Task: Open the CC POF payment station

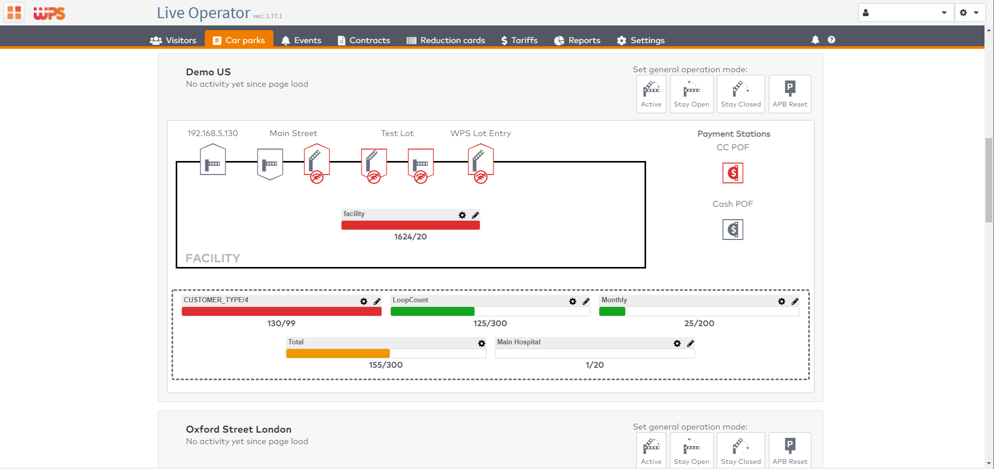Action: point(732,173)
